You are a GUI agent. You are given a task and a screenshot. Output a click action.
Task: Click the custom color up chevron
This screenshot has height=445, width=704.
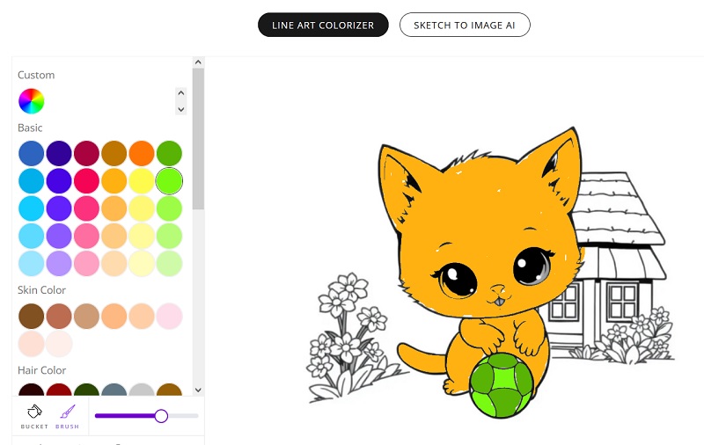pyautogui.click(x=181, y=92)
